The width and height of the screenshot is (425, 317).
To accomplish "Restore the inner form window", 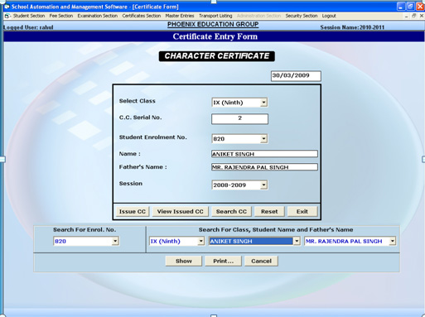I will click(413, 16).
